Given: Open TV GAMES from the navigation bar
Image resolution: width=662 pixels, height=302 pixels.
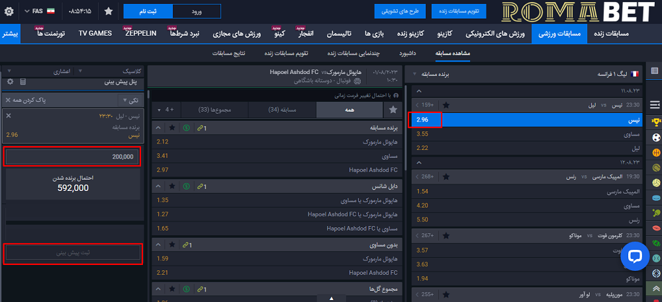Looking at the screenshot, I should pyautogui.click(x=95, y=33).
